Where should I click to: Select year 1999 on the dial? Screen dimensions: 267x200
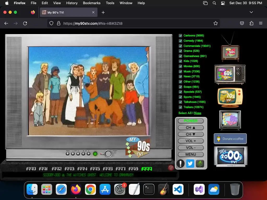[147, 169]
